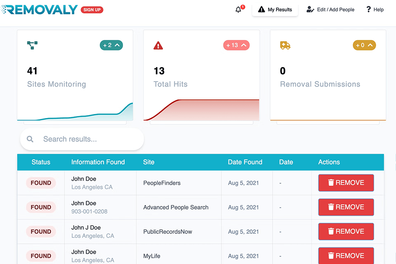Click FOUND status in Advanced People Search row

click(41, 207)
